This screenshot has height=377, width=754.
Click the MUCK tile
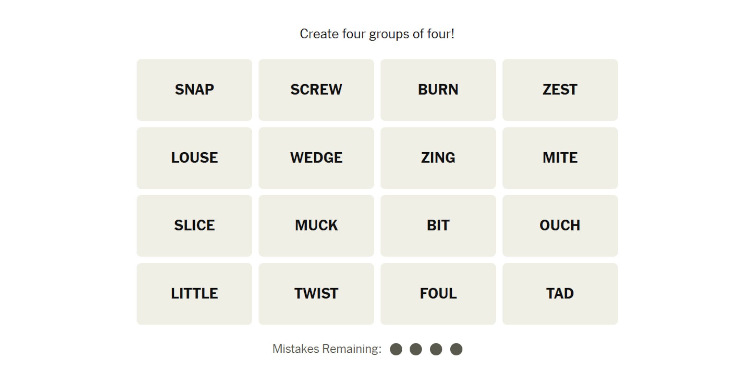(316, 226)
